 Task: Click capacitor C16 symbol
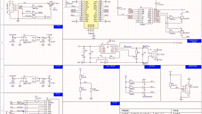43,40
